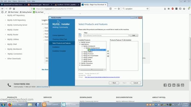Viewport: 191px width, 107px height.
Task: Open Firefox hamburger menu
Action: [189, 9]
